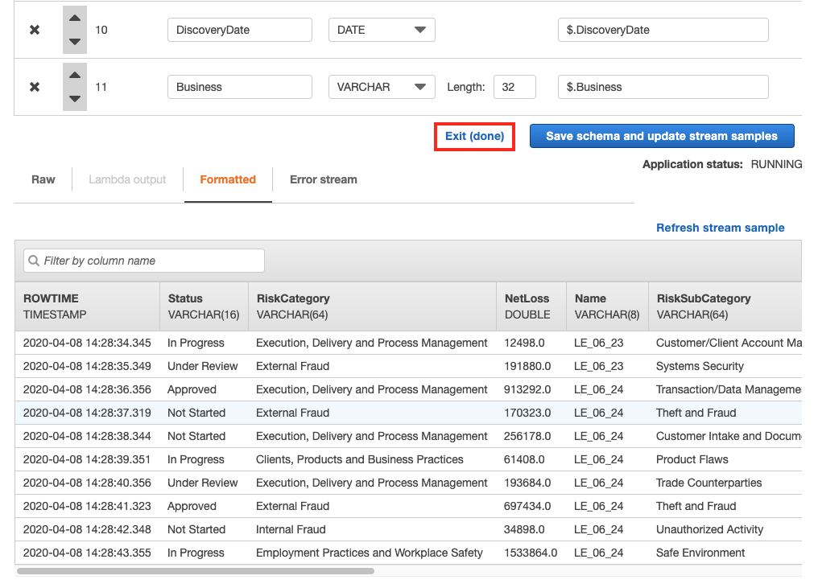This screenshot has height=588, width=818.
Task: Click the magnifier icon in the filter box
Action: (x=33, y=260)
